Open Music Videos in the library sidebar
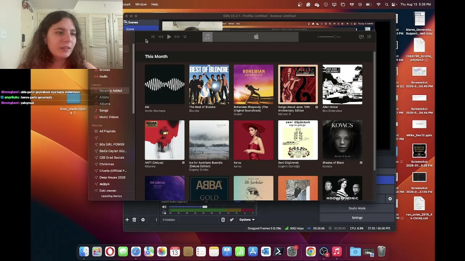The image size is (465, 261). point(109,117)
